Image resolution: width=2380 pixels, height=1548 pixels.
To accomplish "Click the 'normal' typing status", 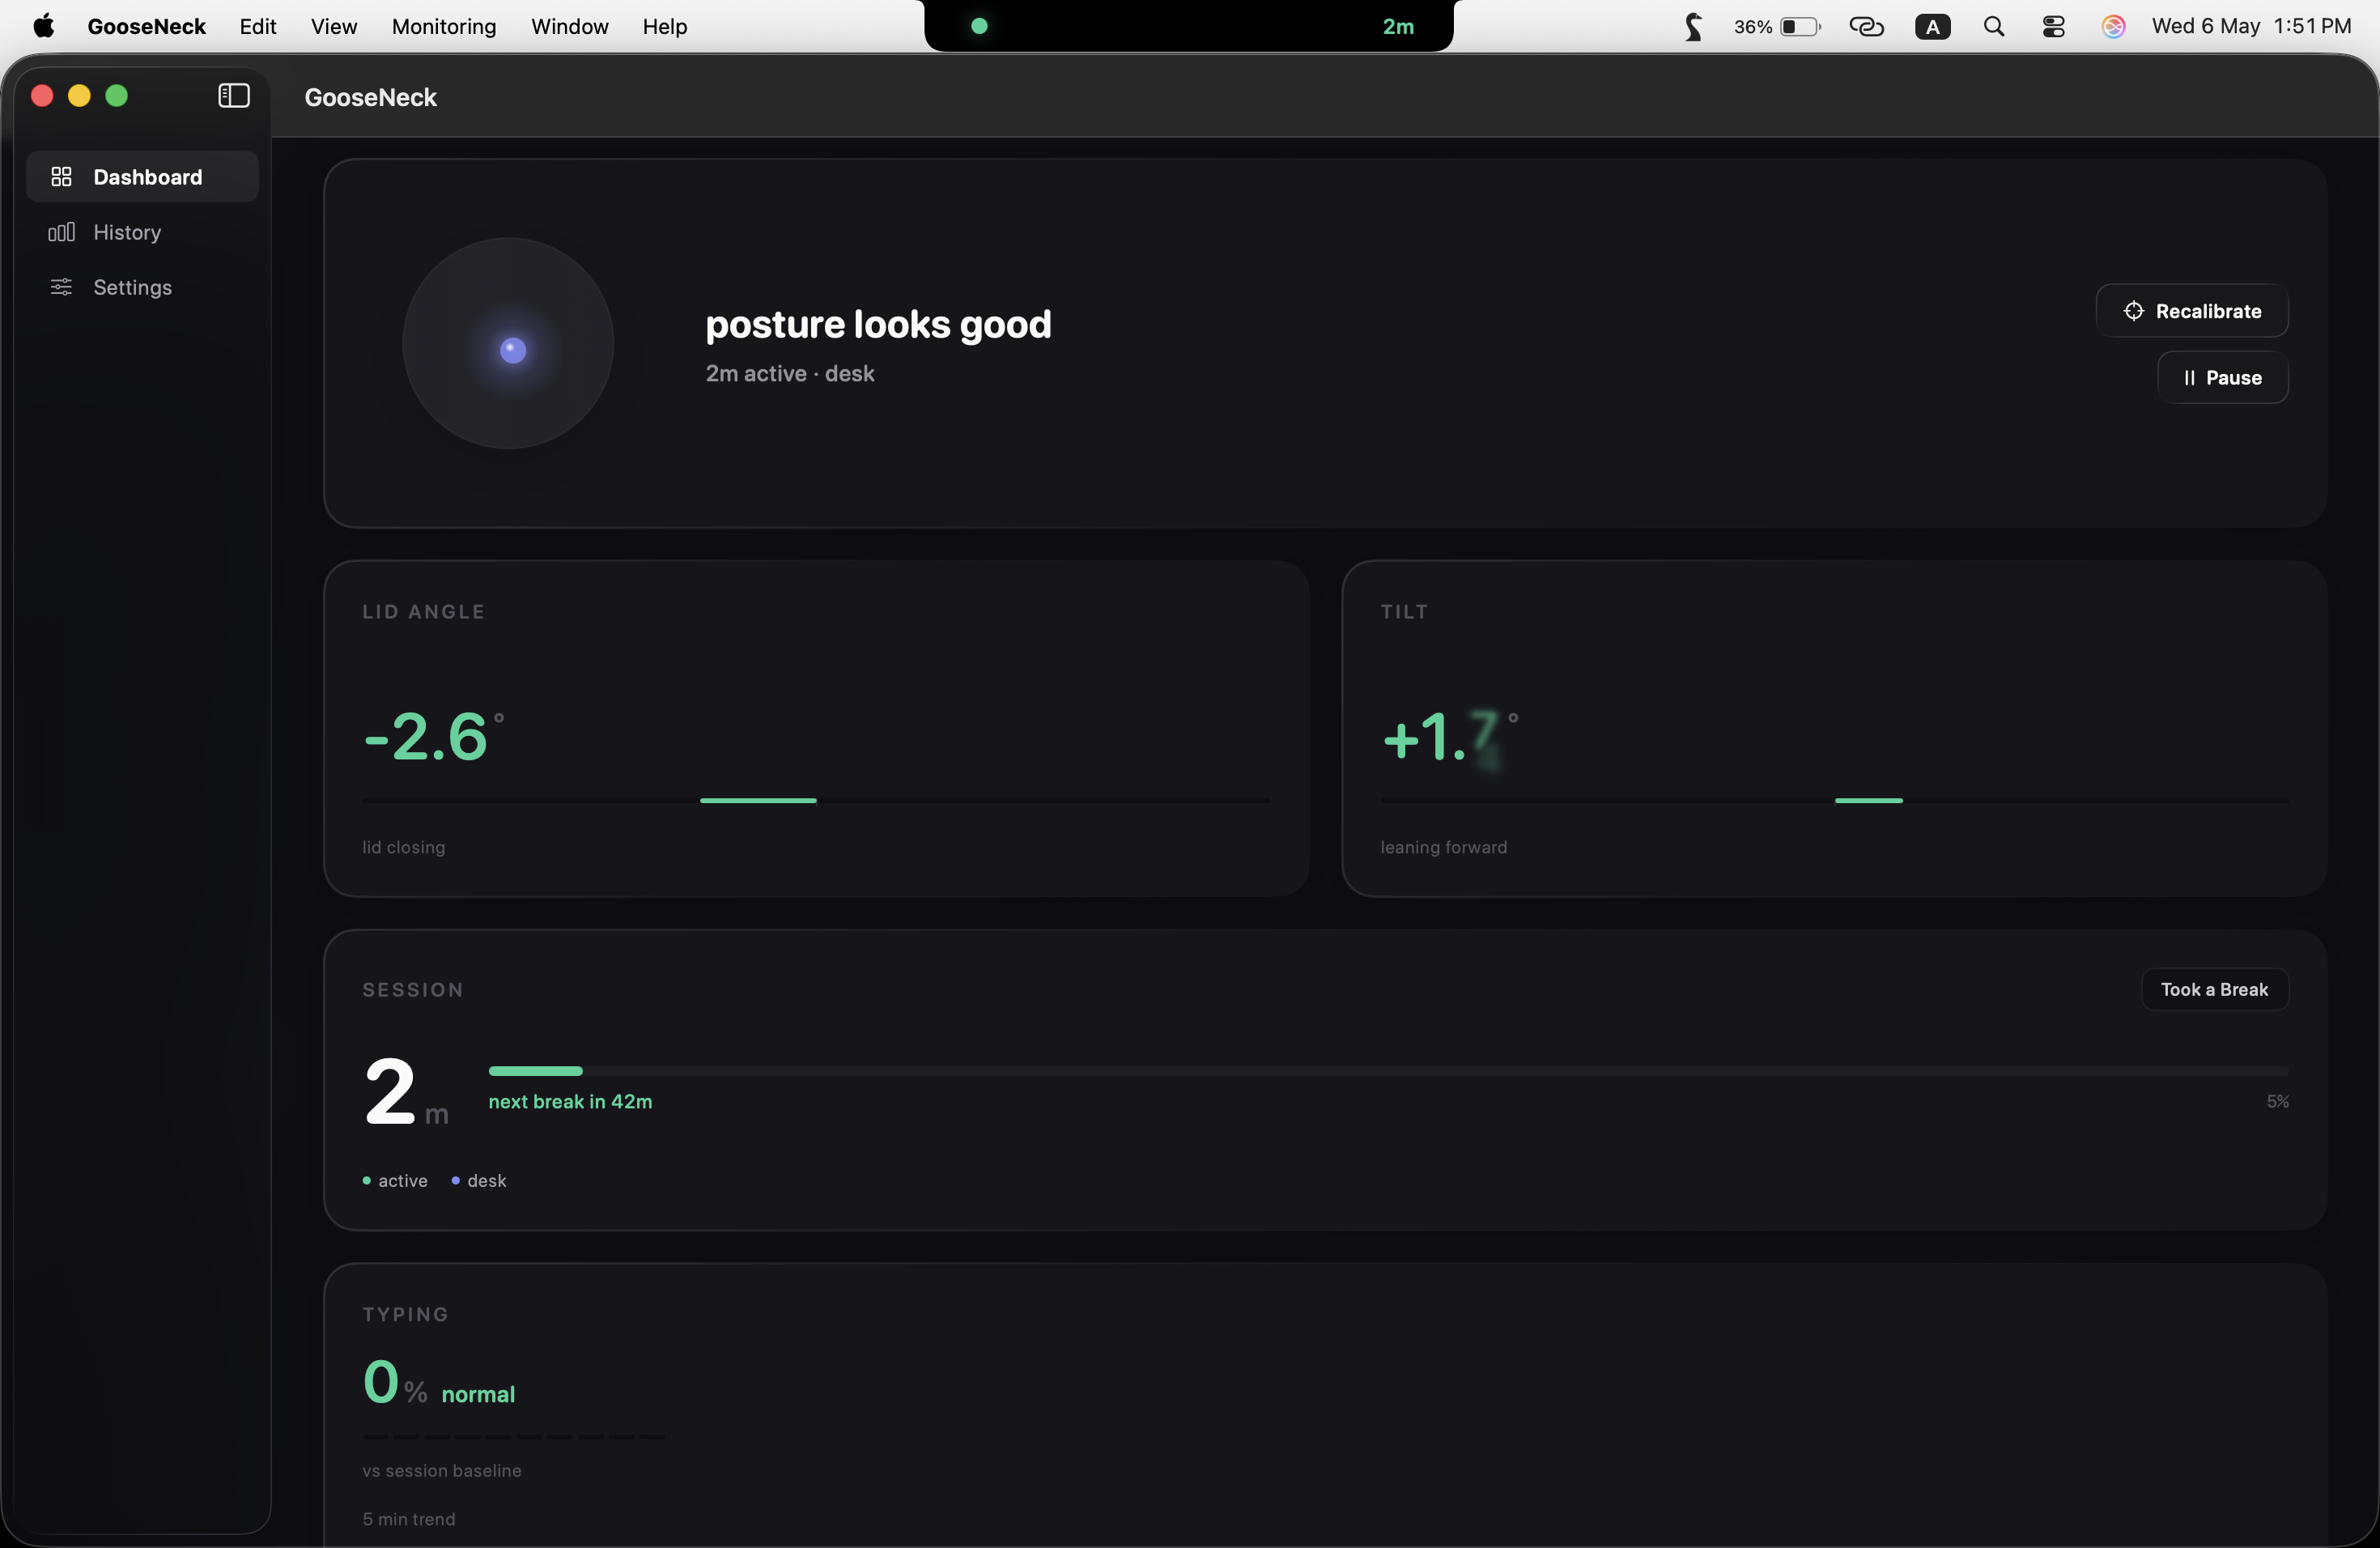I will pyautogui.click(x=478, y=1395).
